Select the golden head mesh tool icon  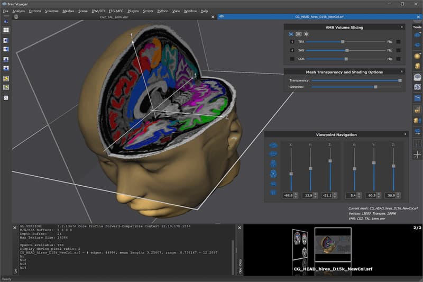click(x=417, y=66)
